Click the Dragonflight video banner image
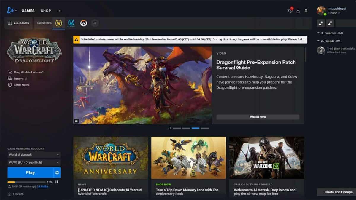Viewport: 356px width, 200px height. point(142,85)
